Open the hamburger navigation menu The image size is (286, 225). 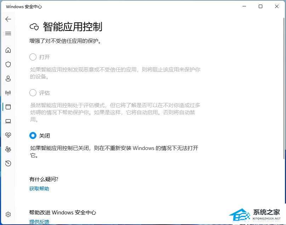click(8, 33)
